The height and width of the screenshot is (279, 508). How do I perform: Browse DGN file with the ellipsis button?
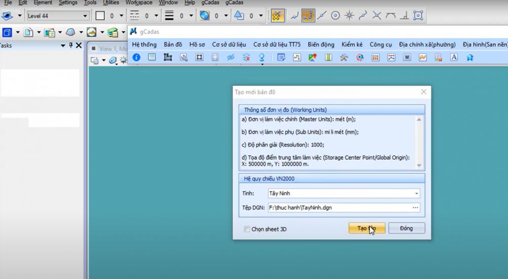coord(416,208)
